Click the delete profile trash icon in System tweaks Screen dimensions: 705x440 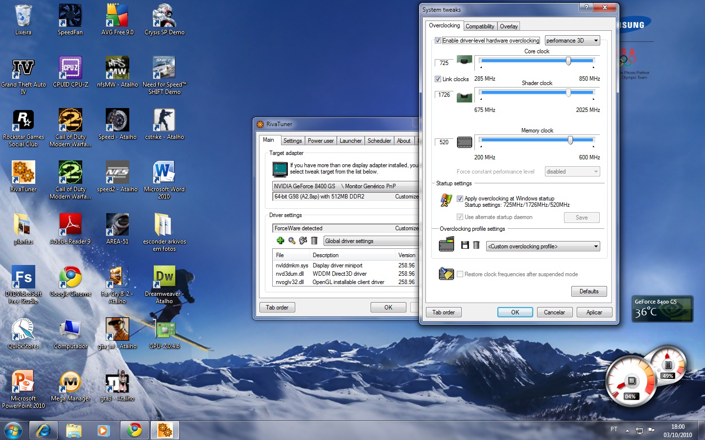click(x=476, y=245)
